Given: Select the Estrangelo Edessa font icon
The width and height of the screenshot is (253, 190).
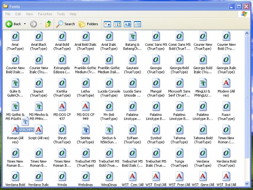Looking at the screenshot, I should (x=62, y=59).
